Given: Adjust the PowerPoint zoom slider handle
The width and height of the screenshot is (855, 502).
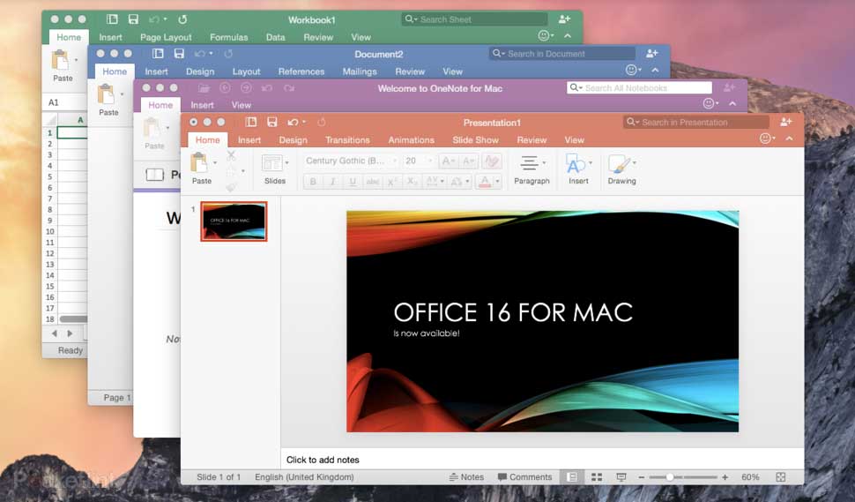Looking at the screenshot, I should tap(670, 477).
